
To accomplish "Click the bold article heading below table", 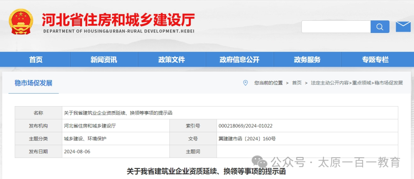I will click(x=207, y=172).
